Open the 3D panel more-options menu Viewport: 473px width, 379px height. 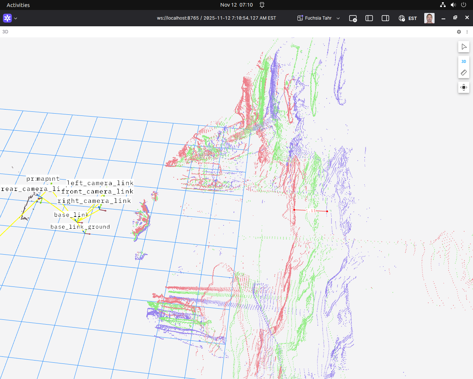click(467, 32)
